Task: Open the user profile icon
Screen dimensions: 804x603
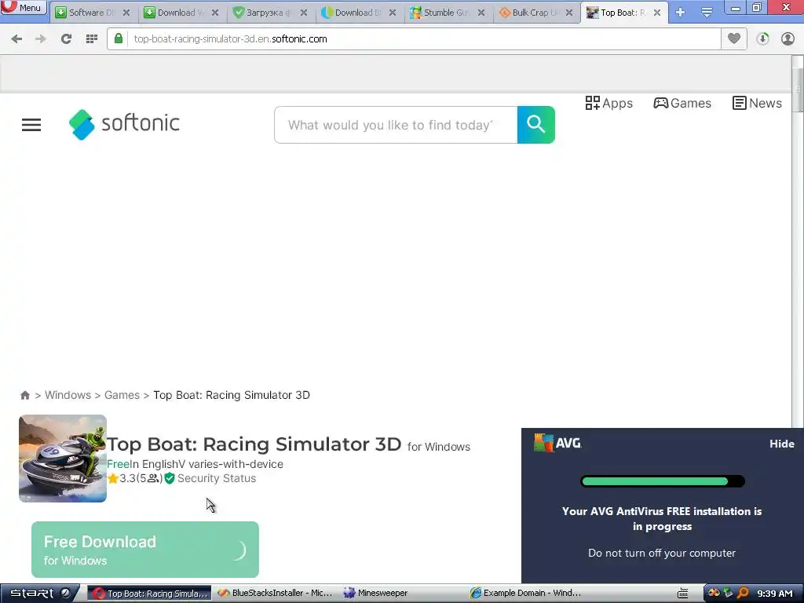Action: click(788, 39)
